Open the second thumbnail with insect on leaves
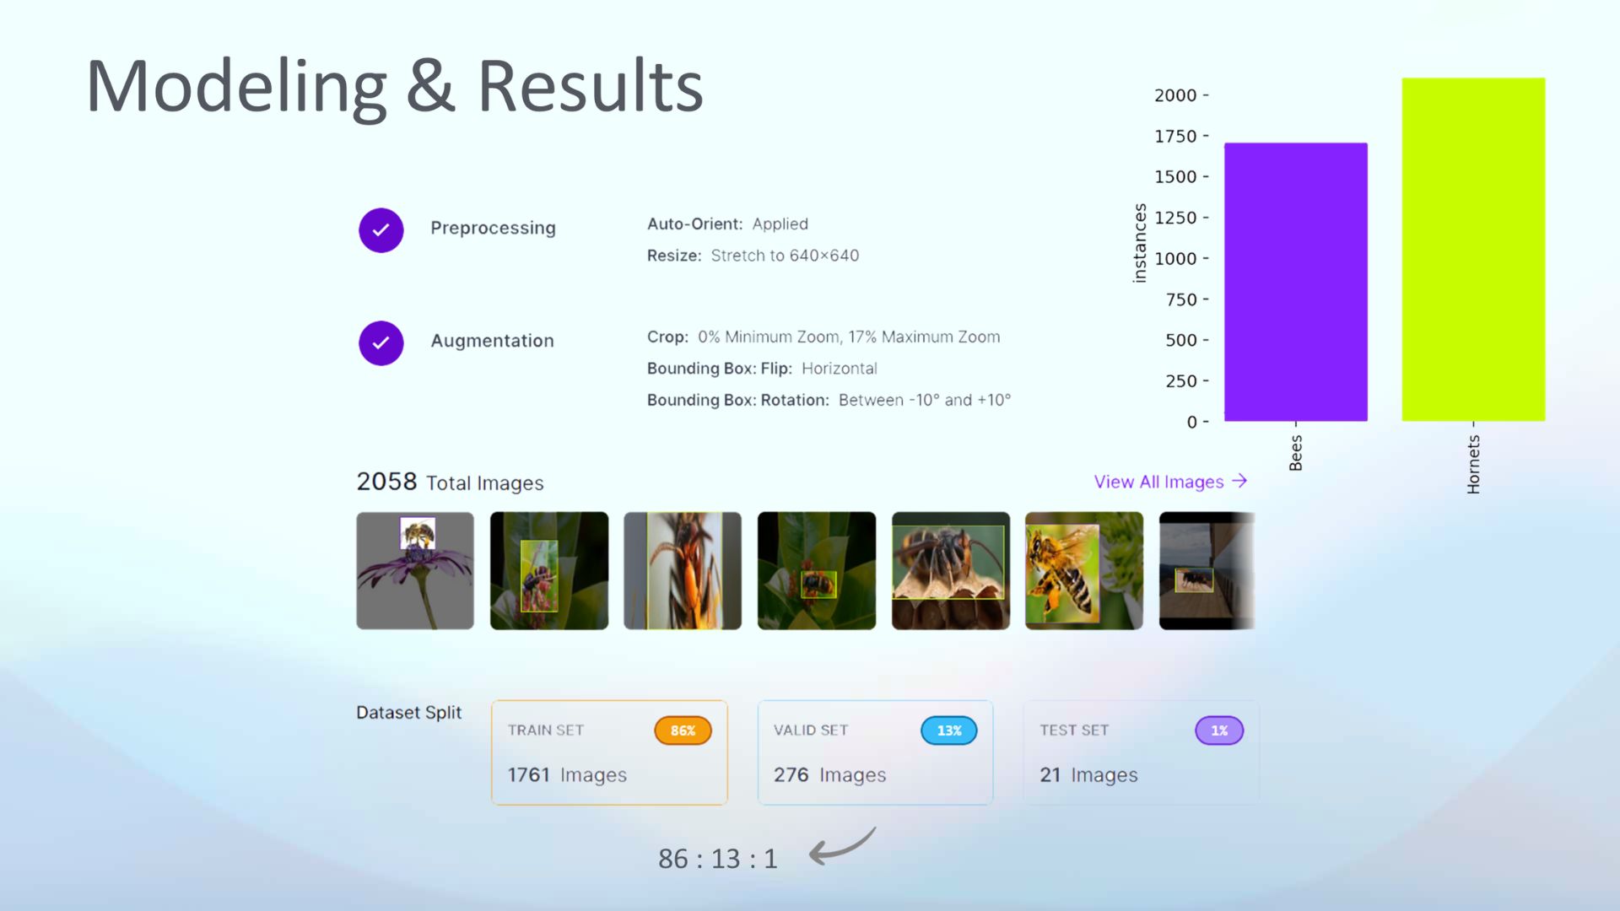 [x=548, y=570]
